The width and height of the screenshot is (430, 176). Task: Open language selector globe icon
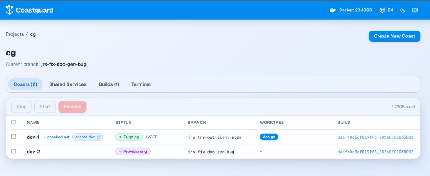pos(382,10)
